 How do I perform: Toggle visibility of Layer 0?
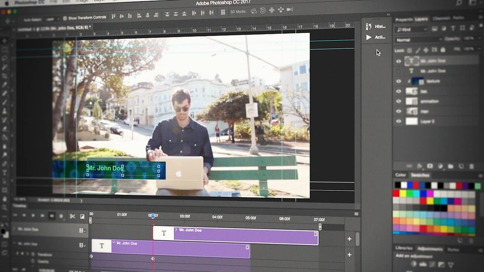[x=398, y=121]
